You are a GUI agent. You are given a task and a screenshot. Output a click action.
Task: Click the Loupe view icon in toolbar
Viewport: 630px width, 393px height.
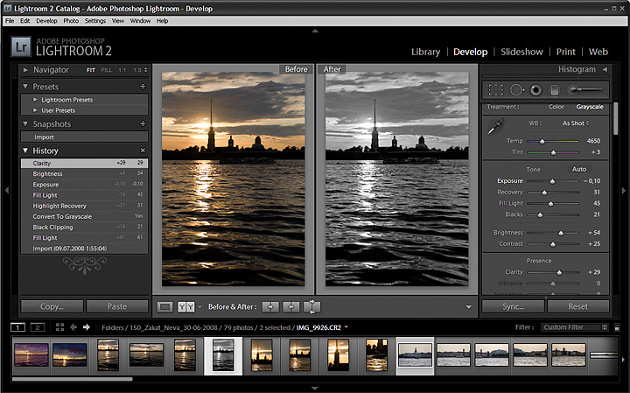click(164, 306)
